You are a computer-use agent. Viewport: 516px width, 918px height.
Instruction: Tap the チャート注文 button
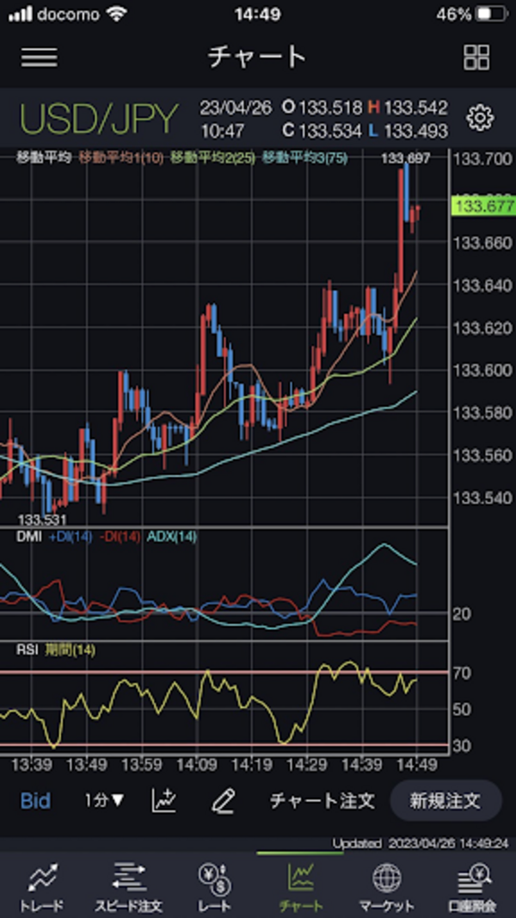click(x=322, y=800)
